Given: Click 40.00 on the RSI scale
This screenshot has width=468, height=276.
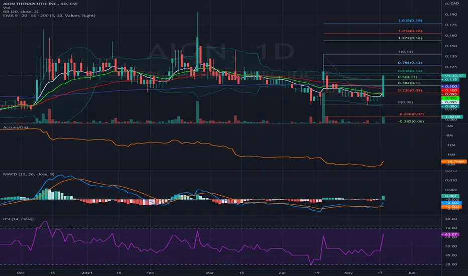Looking at the screenshot, I should coord(451,255).
